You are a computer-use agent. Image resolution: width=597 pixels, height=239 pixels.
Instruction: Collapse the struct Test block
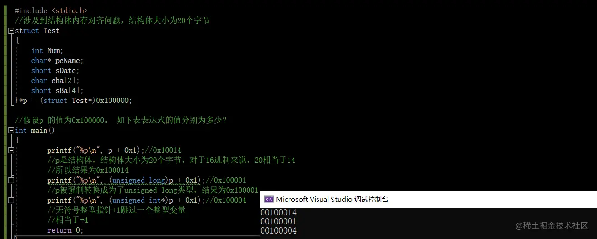click(x=11, y=31)
